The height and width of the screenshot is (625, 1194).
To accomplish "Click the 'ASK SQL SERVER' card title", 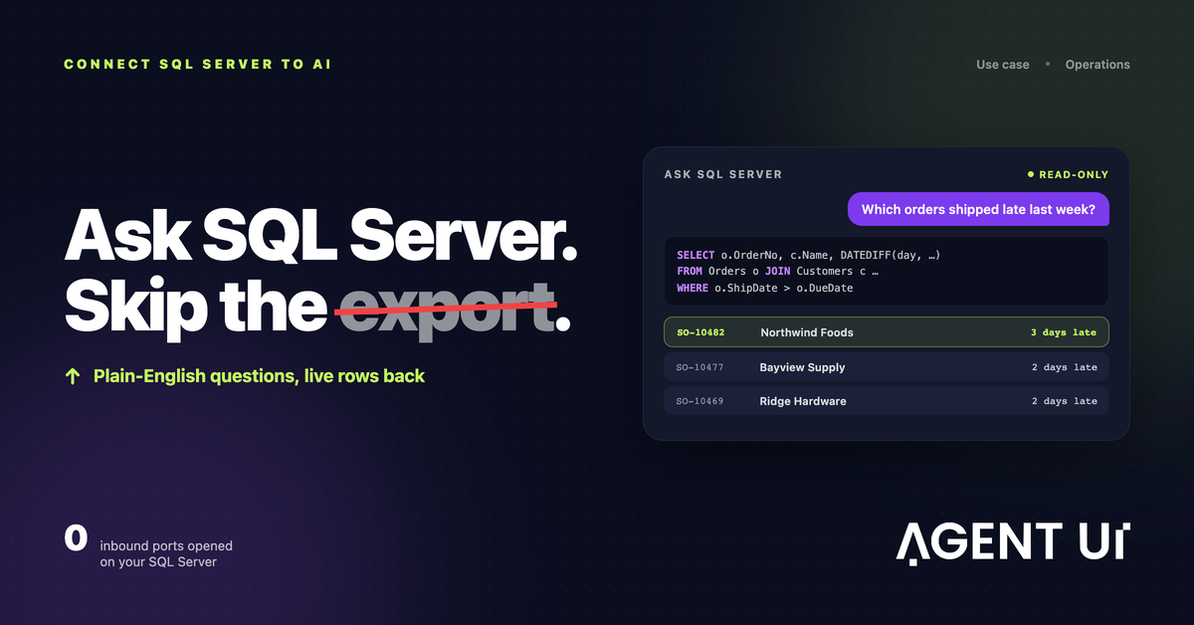I will [723, 174].
